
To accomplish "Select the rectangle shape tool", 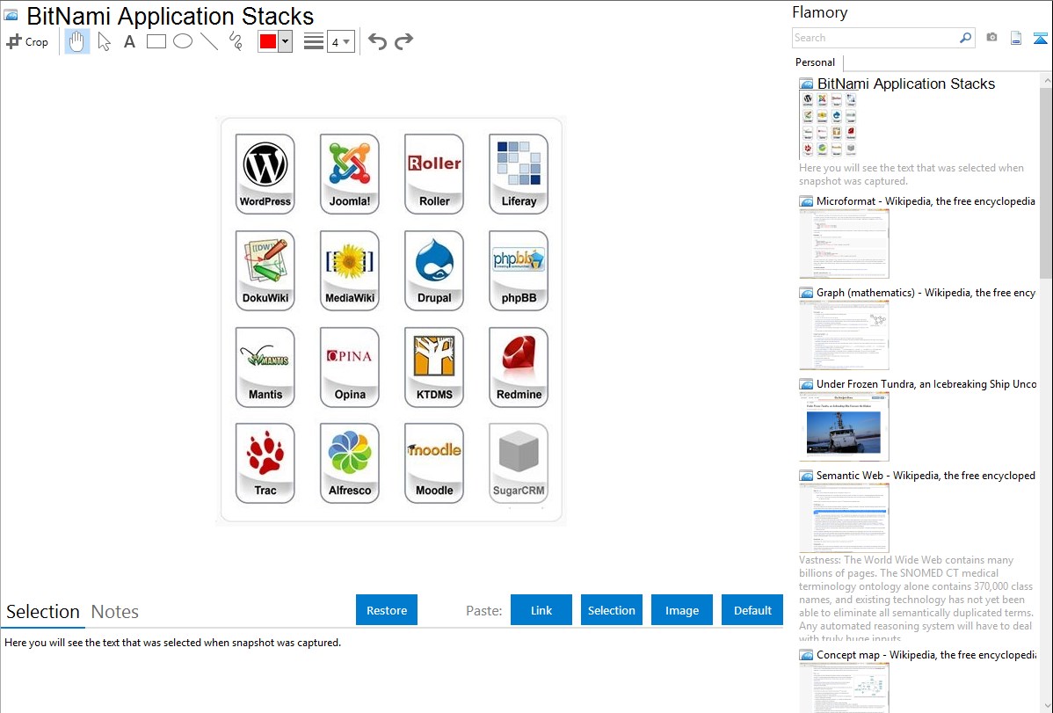I will (156, 41).
